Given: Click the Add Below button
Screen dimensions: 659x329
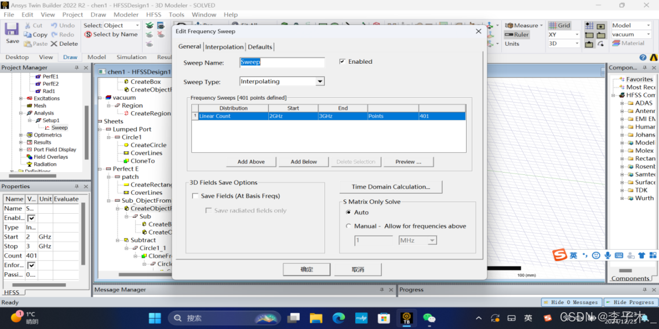Looking at the screenshot, I should 304,162.
